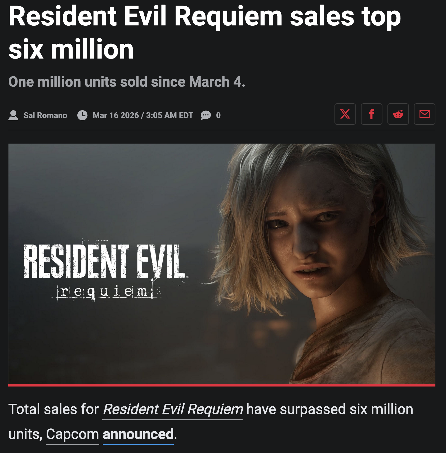Click the words 'have surpassed six million'
Image resolution: width=446 pixels, height=453 pixels.
point(330,409)
